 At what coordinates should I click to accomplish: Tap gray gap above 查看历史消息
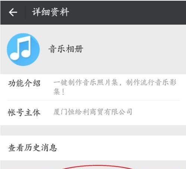(x=93, y=130)
